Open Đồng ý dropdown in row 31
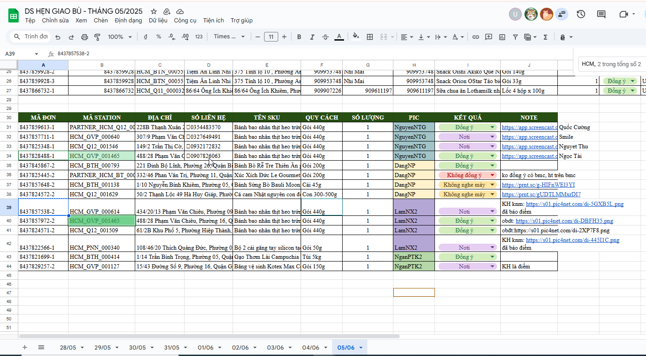This screenshot has width=646, height=356. coord(492,127)
